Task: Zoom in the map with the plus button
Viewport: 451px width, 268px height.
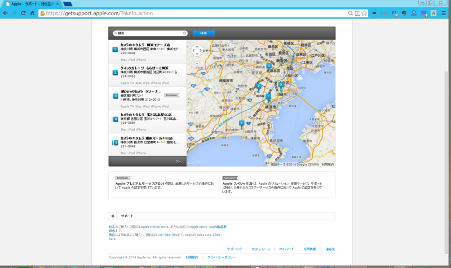Action: (x=197, y=64)
